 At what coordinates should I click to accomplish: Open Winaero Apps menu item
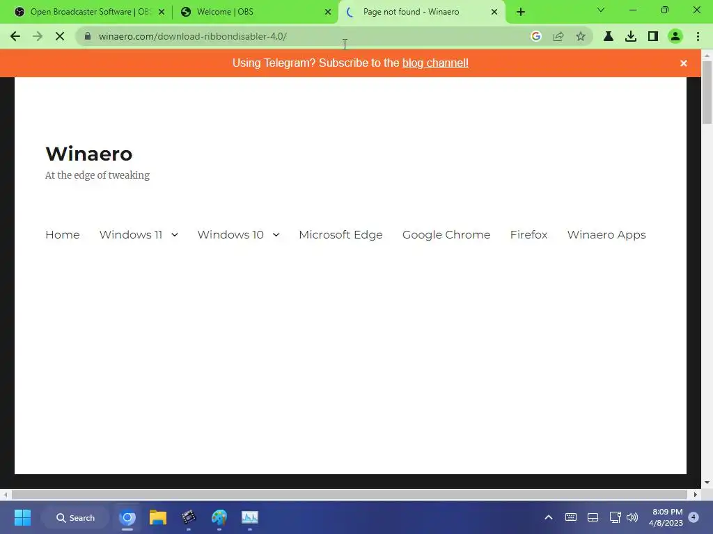pyautogui.click(x=606, y=235)
